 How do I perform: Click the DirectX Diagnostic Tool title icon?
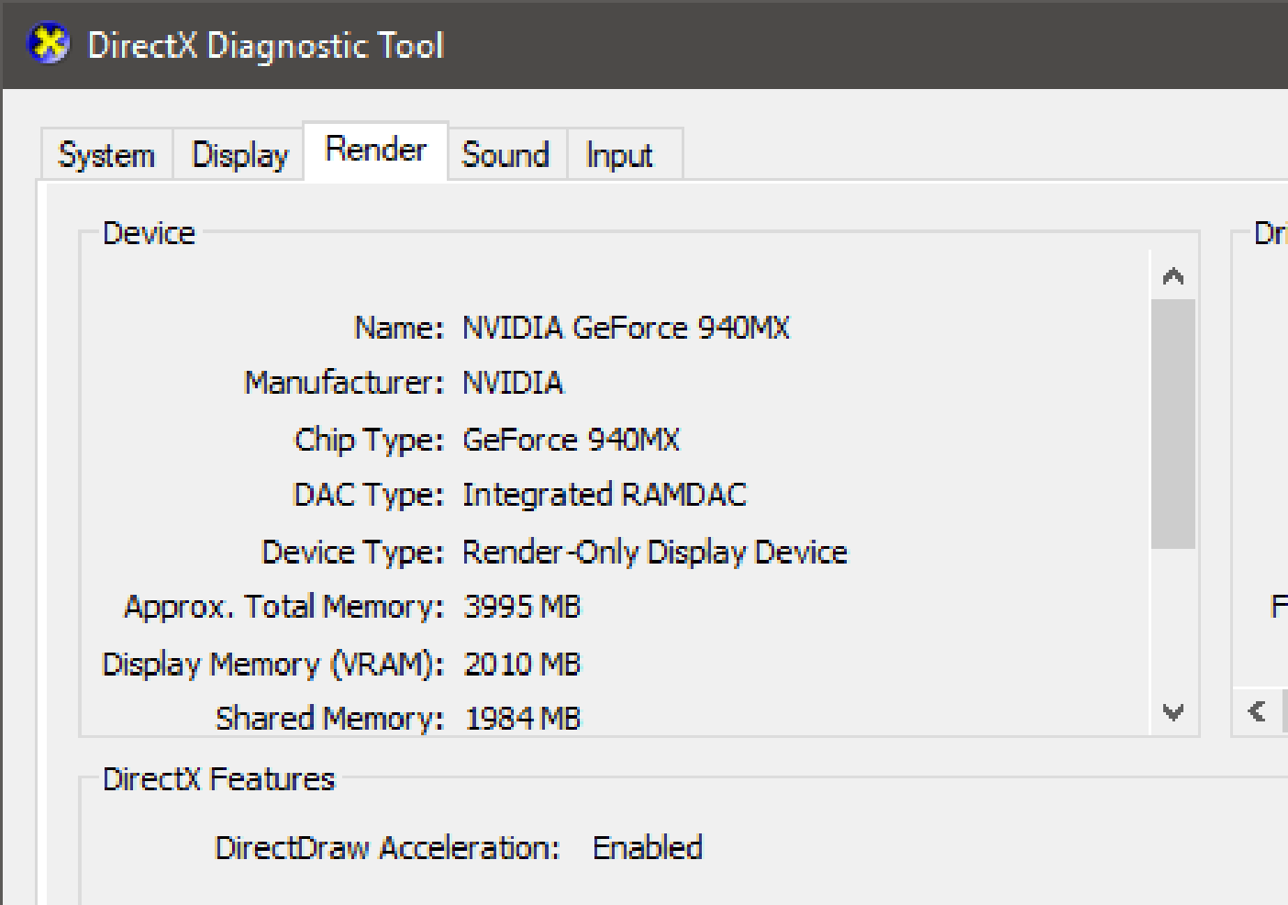coord(49,44)
